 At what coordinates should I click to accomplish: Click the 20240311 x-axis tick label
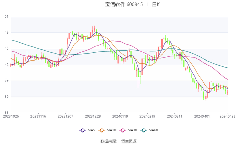point(174,116)
